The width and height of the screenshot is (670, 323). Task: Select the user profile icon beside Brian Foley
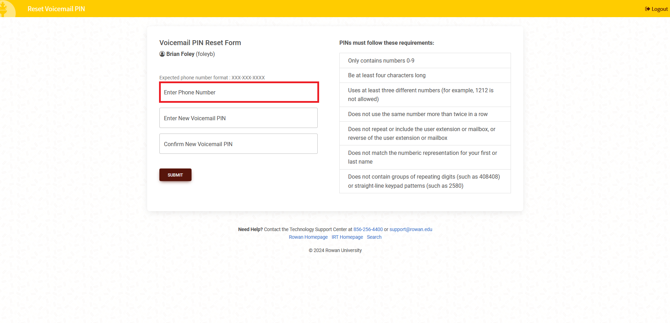tap(162, 54)
